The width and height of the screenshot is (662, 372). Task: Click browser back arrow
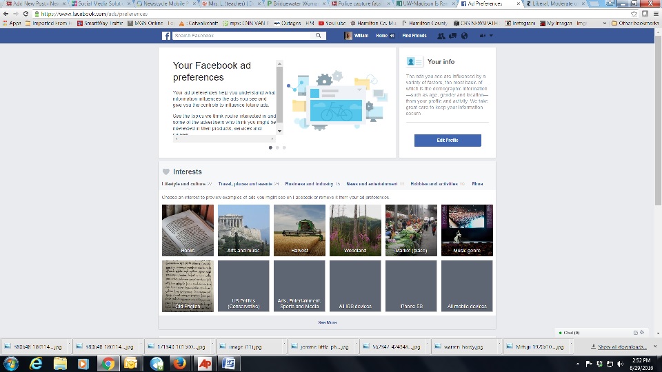coord(6,14)
